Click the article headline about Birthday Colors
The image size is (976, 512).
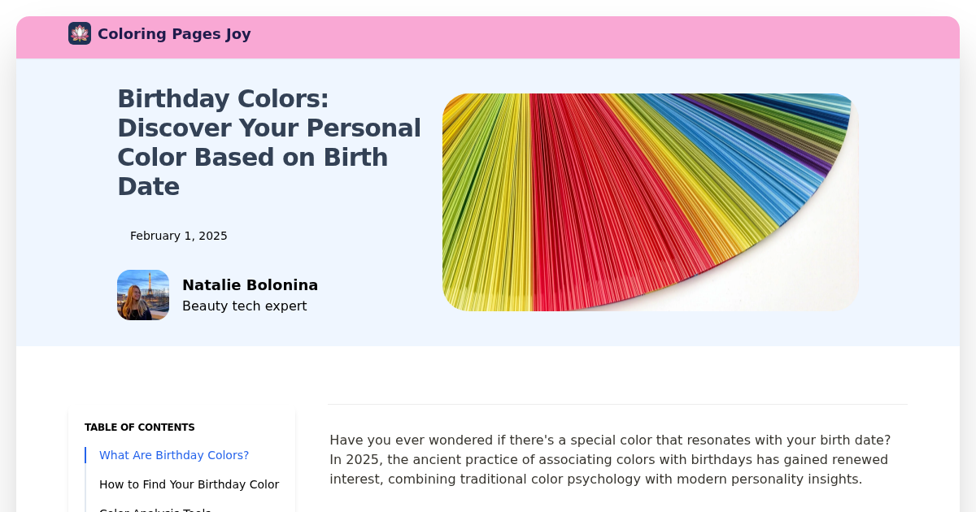[269, 142]
